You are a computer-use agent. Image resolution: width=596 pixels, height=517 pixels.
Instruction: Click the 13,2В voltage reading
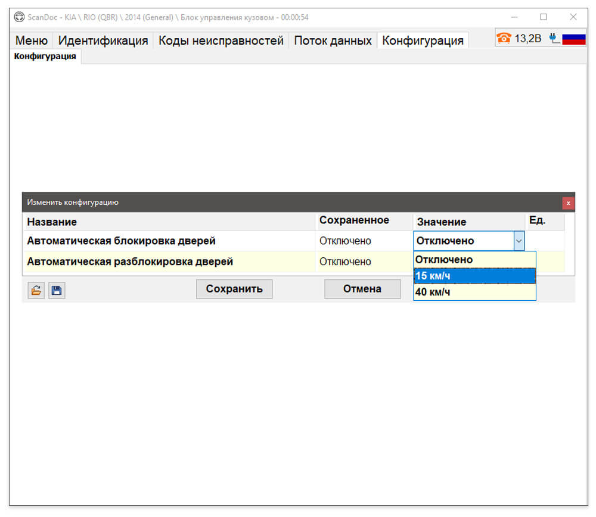[527, 38]
